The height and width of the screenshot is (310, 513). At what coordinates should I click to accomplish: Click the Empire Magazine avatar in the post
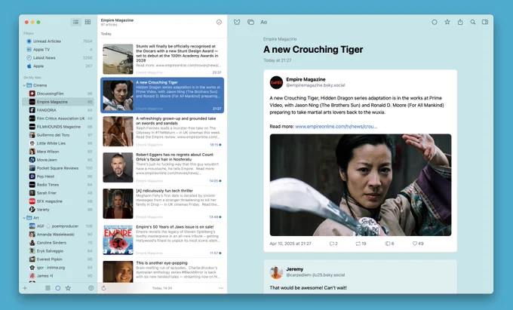tap(276, 82)
